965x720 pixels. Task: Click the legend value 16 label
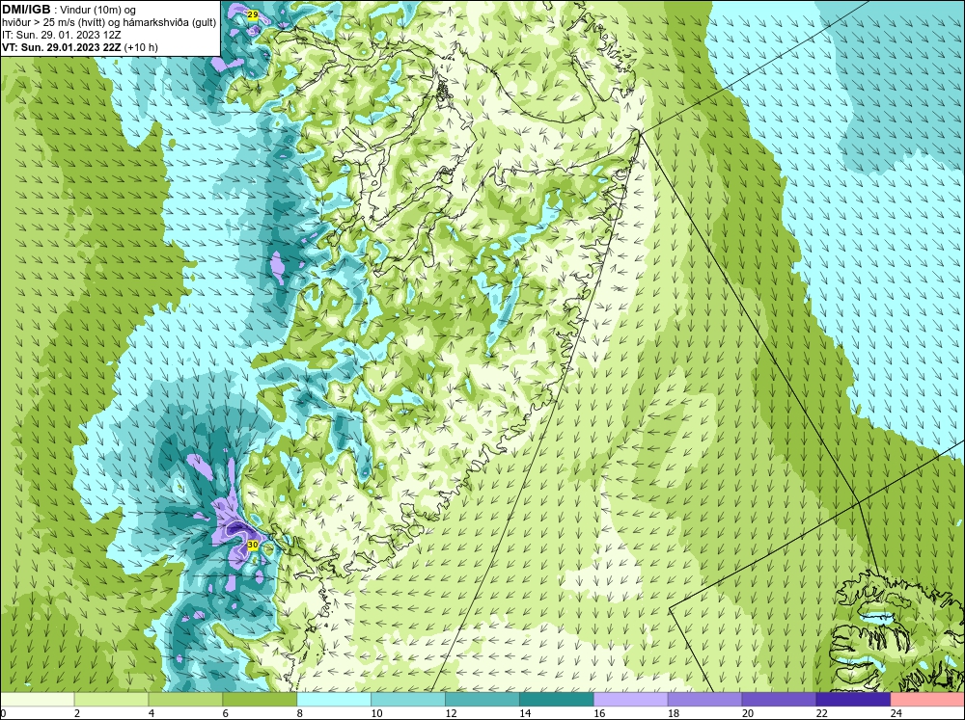point(599,713)
